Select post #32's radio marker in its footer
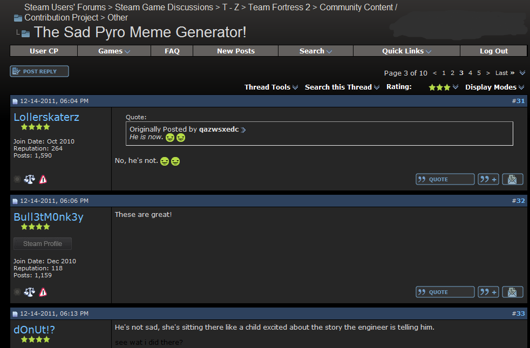The height and width of the screenshot is (348, 530). [17, 291]
